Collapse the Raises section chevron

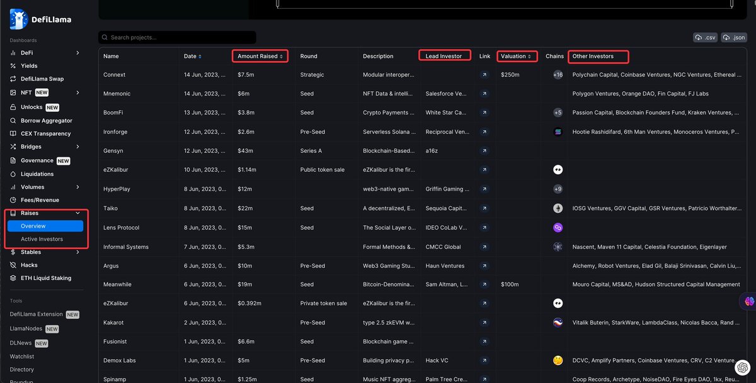77,213
